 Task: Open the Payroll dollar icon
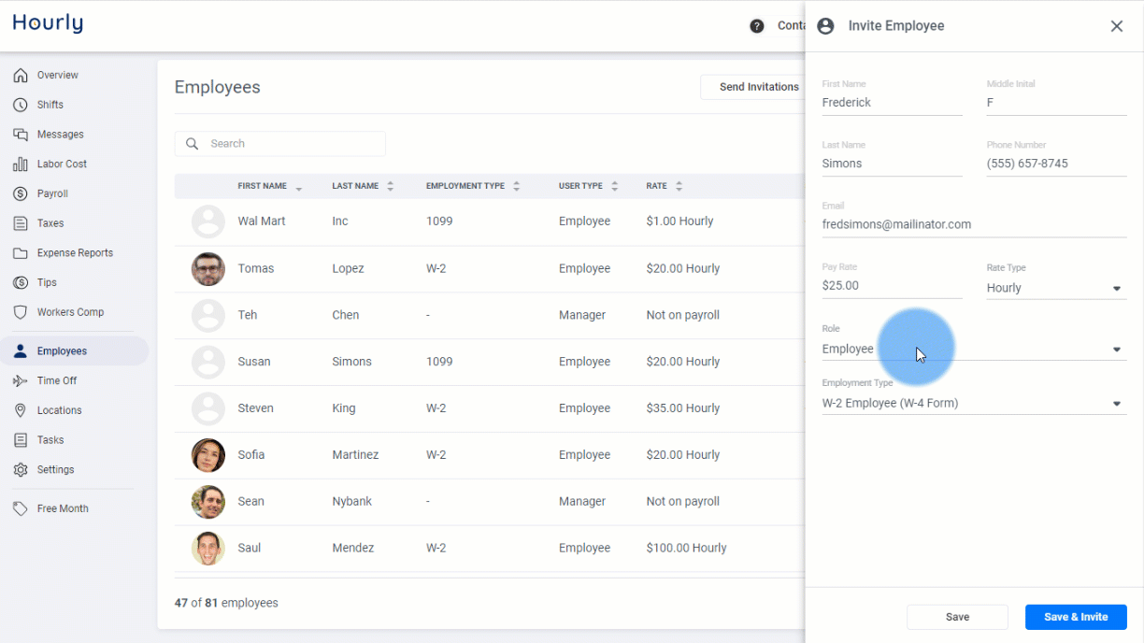click(20, 193)
